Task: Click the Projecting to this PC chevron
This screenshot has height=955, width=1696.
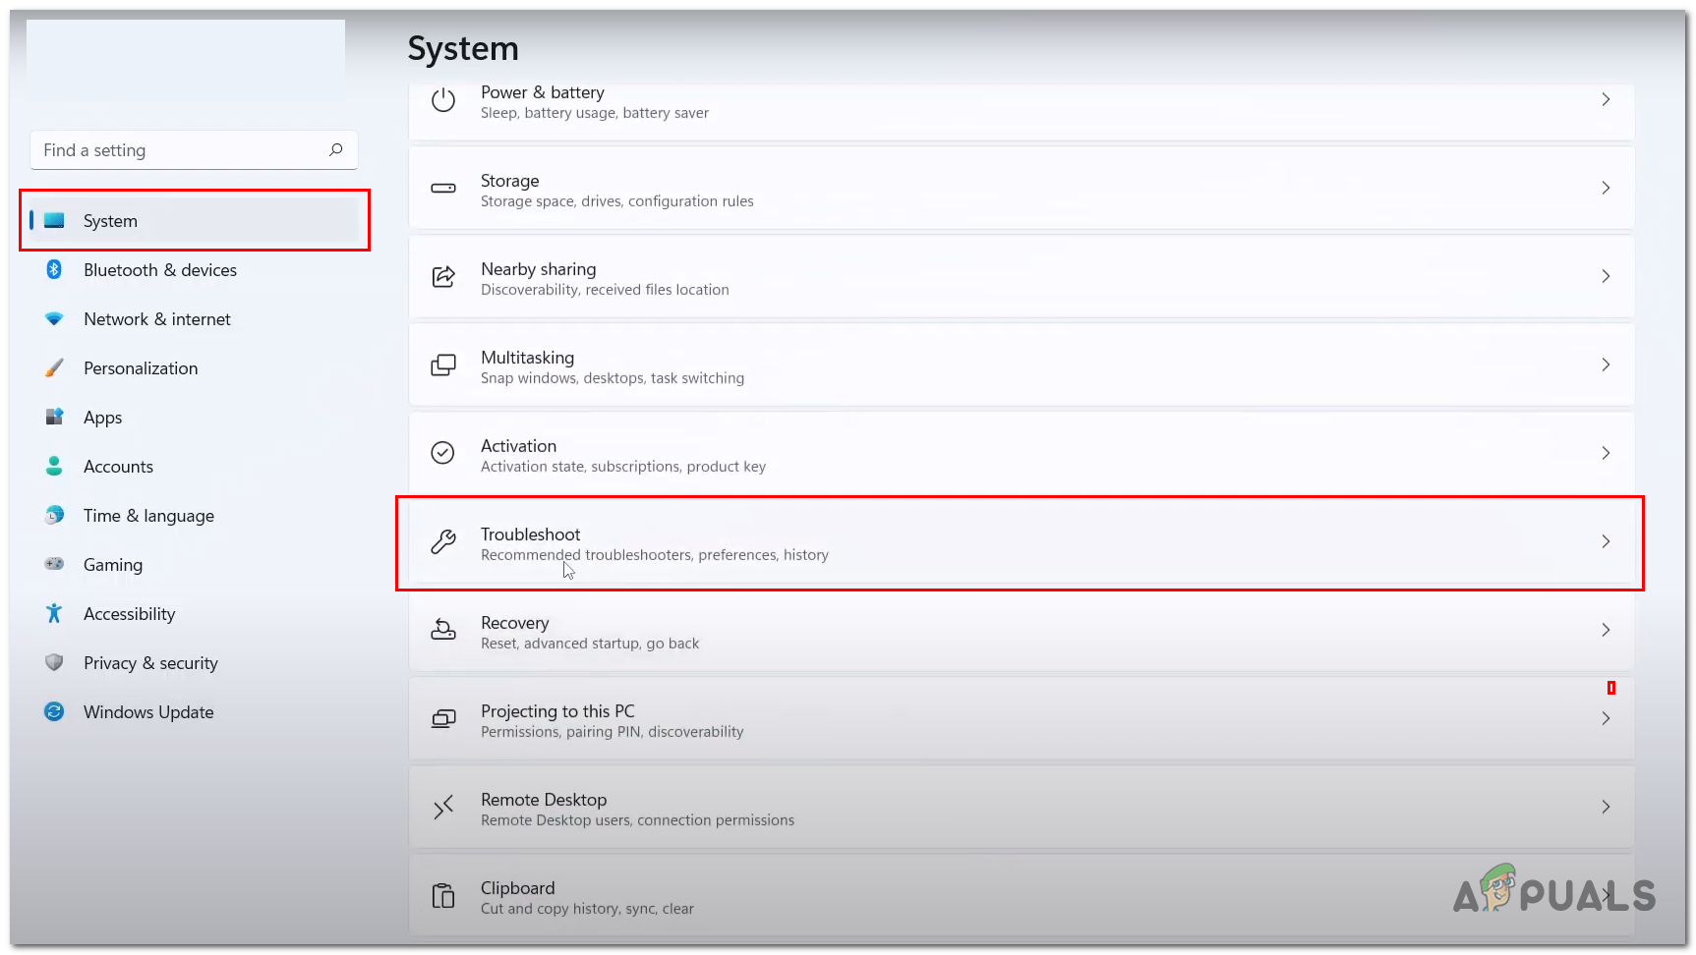Action: (x=1606, y=718)
